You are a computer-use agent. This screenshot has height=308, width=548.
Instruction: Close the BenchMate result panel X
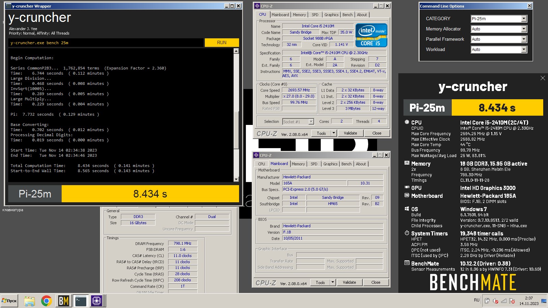543,78
